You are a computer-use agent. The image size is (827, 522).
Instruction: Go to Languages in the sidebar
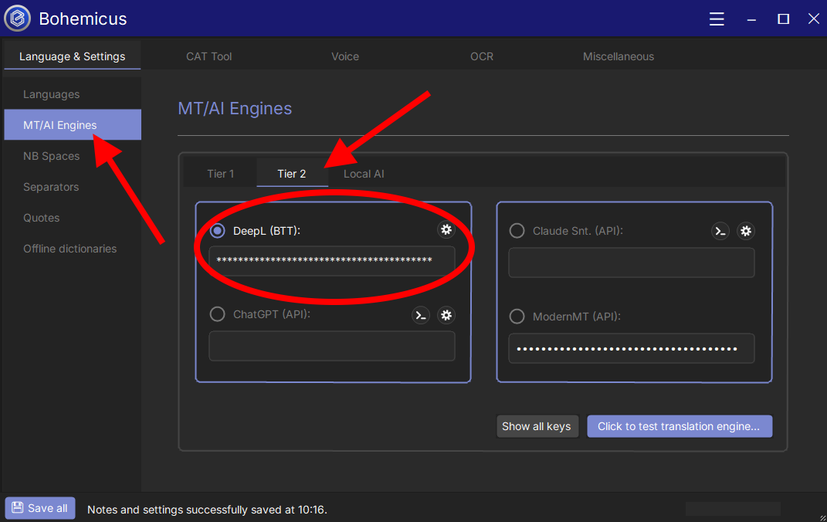[73, 94]
